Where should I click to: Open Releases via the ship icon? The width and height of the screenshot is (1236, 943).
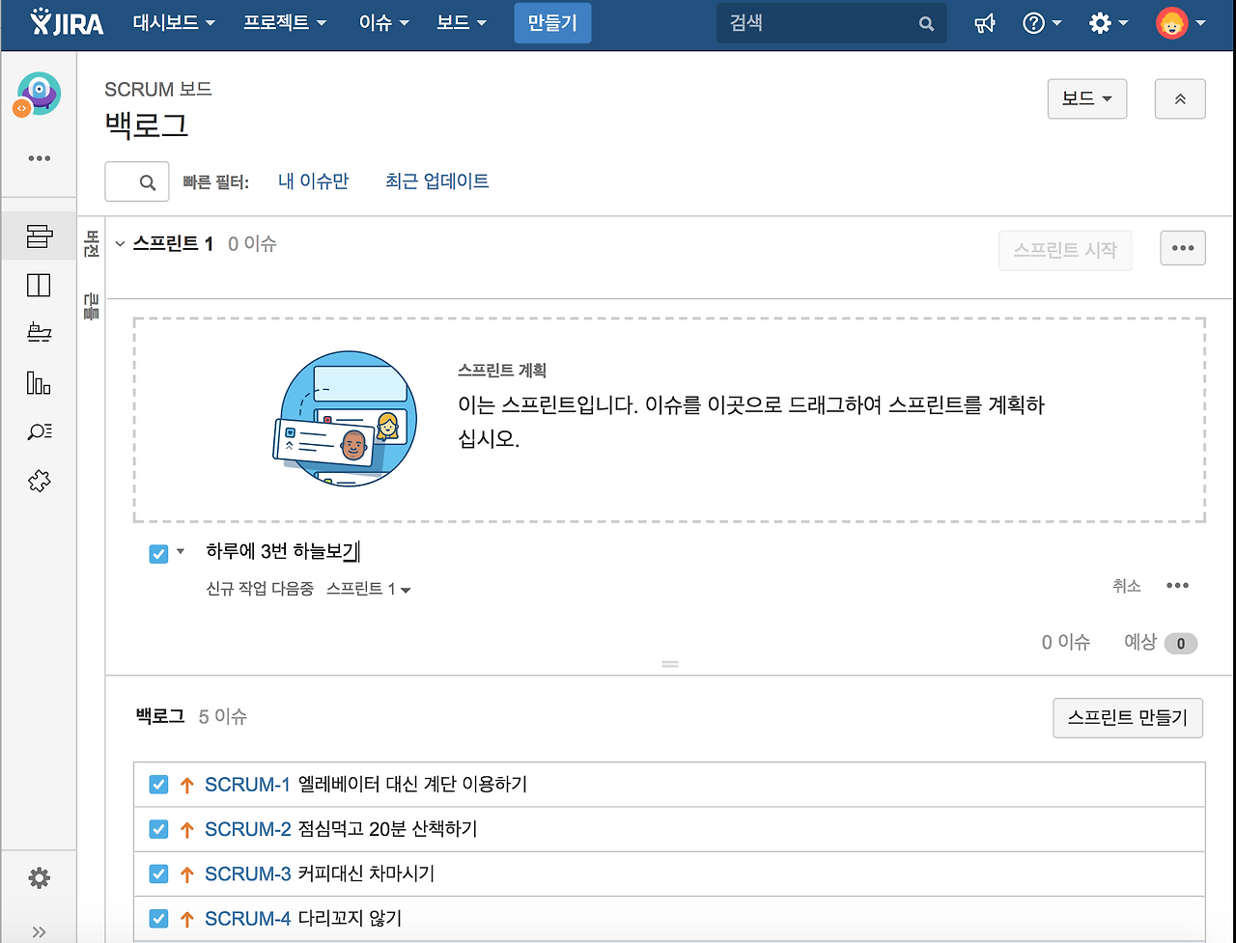(39, 332)
